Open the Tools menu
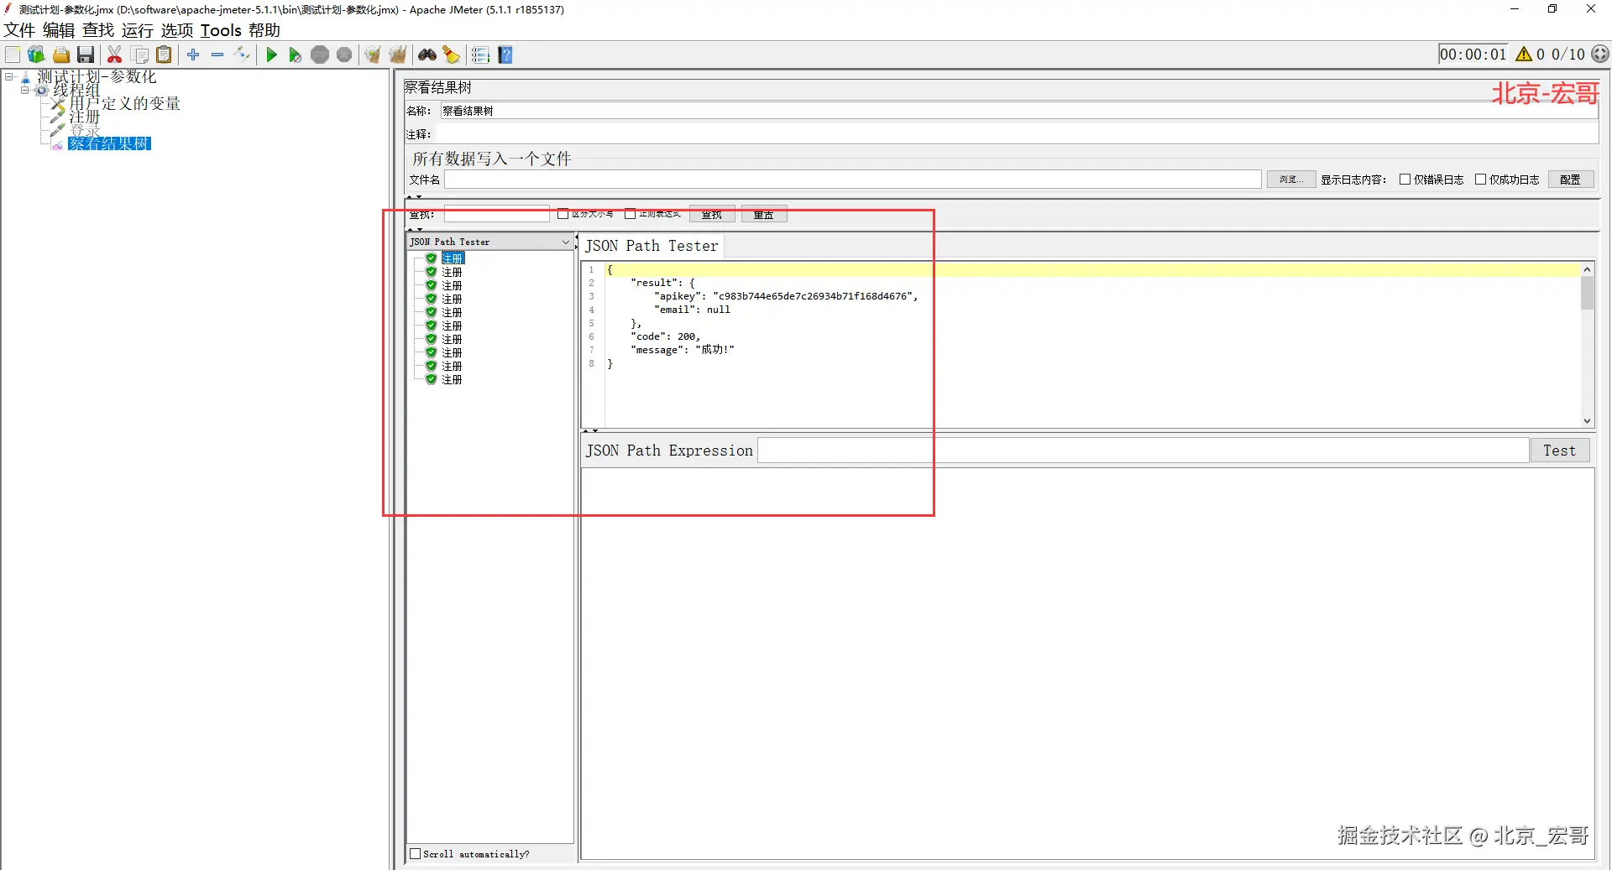1612x870 pixels. click(x=221, y=30)
